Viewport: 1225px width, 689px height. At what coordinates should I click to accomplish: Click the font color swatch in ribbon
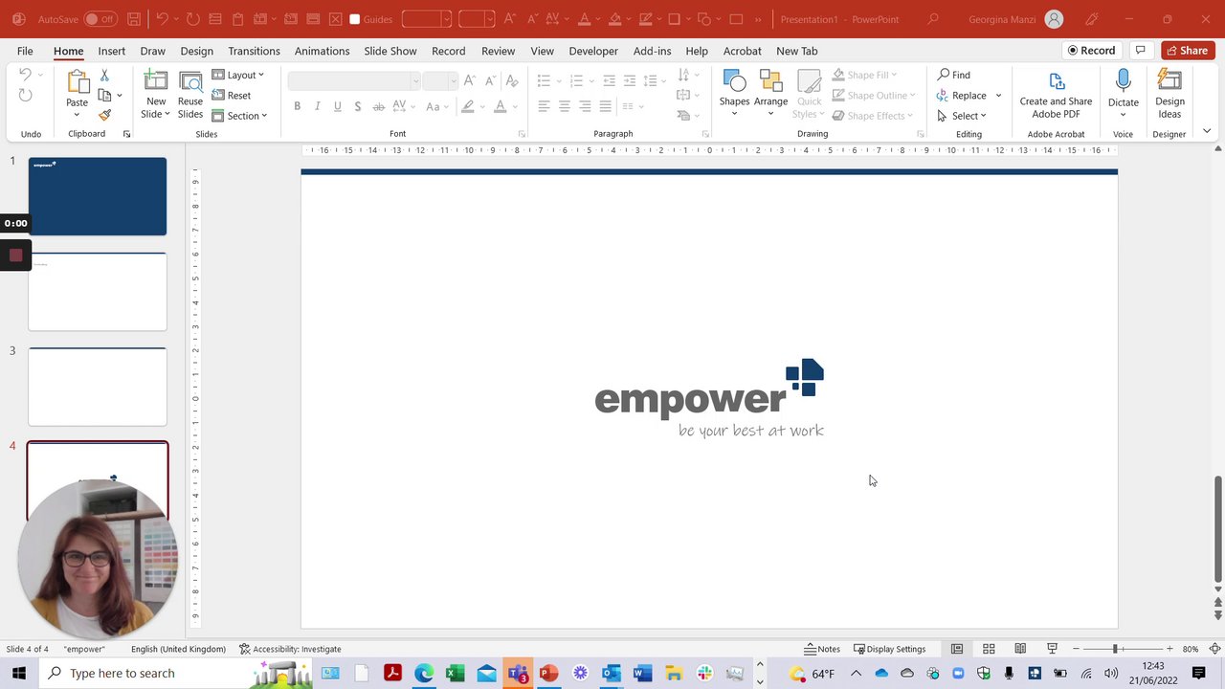click(500, 106)
